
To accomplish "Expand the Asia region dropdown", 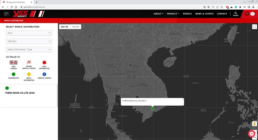I will click(29, 33).
